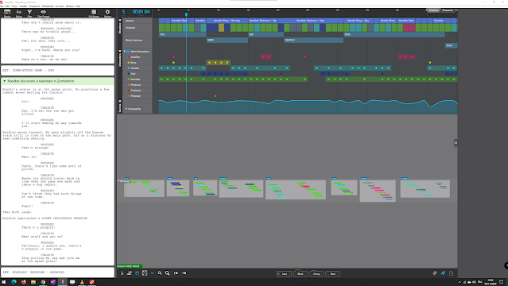Click the large zoom magnifier icon
508x286 pixels.
click(x=167, y=273)
